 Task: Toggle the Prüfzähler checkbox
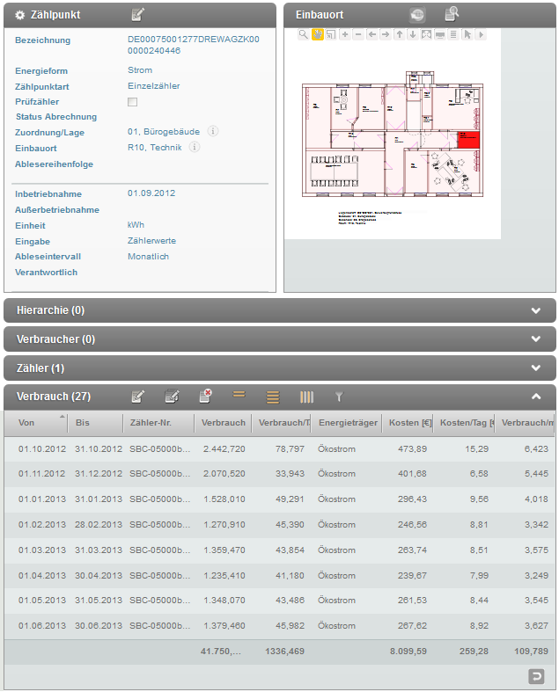[x=133, y=103]
